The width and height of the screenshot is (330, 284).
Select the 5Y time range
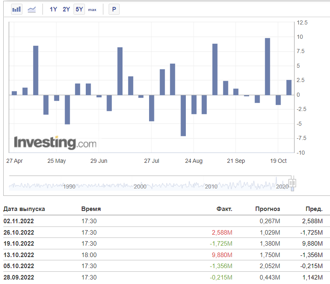point(79,9)
